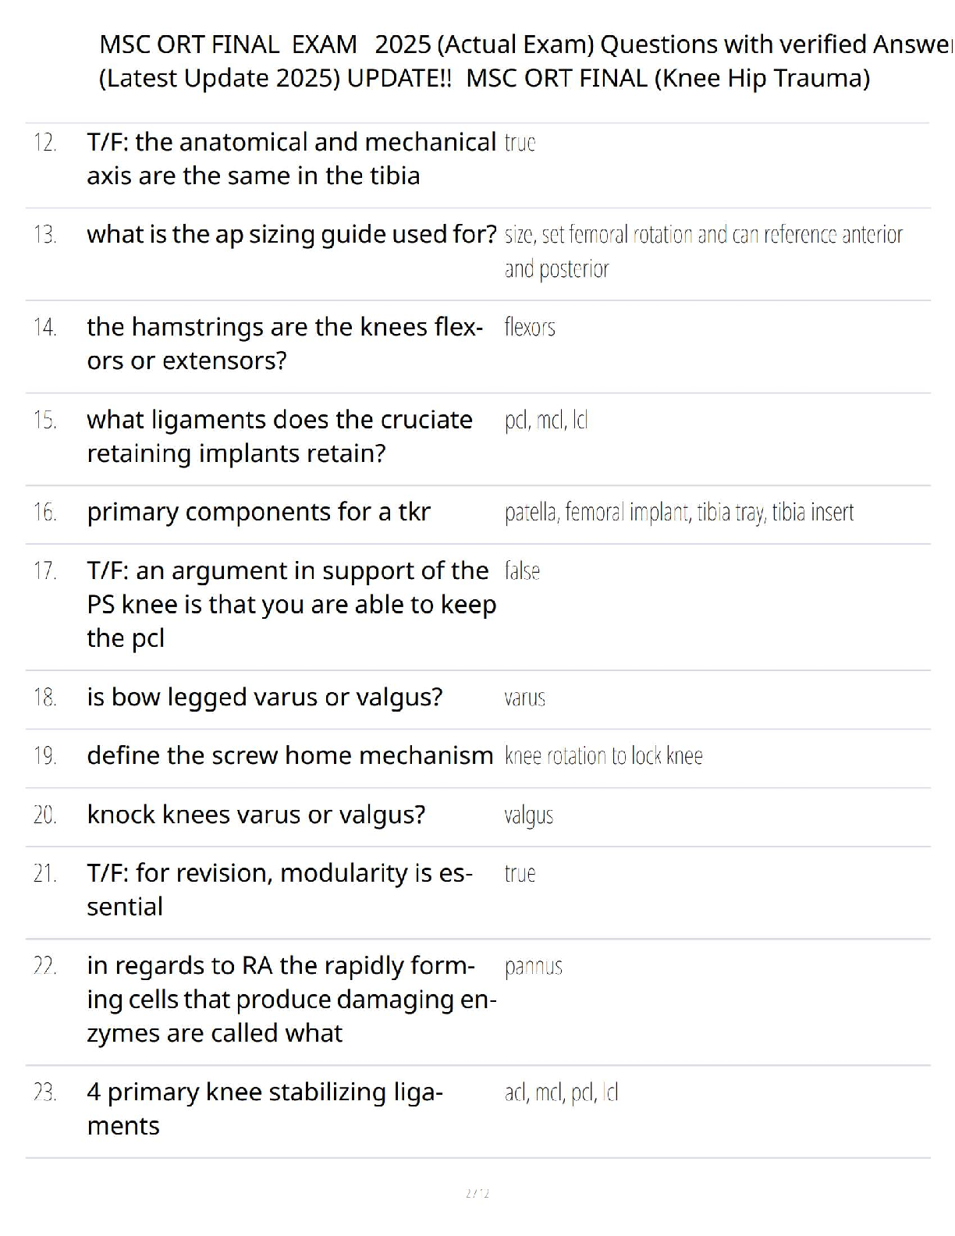
Task: Click the cruciate retaining implants question
Action: [x=279, y=436]
